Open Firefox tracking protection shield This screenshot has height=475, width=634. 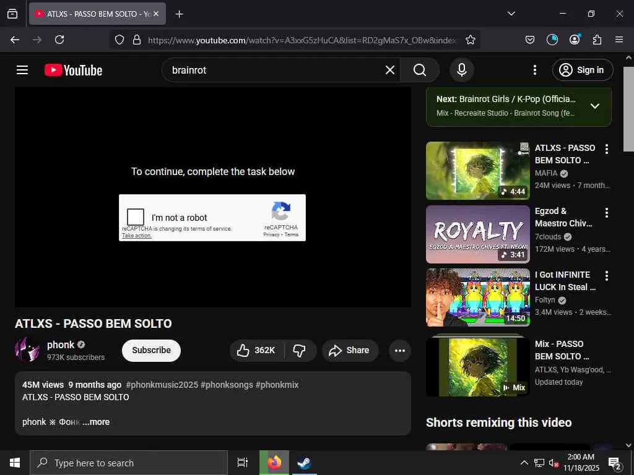coord(119,40)
